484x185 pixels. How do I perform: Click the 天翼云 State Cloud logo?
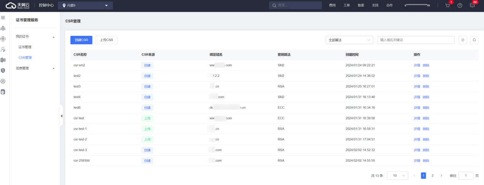(x=18, y=5)
